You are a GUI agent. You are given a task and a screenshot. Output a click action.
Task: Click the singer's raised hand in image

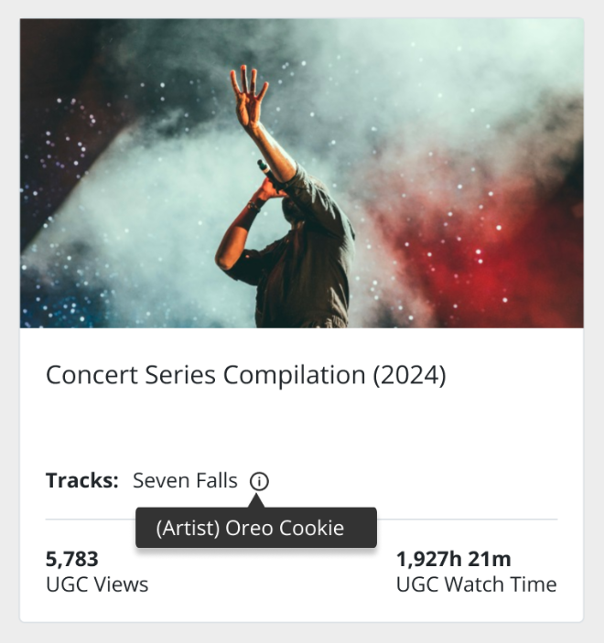pyautogui.click(x=248, y=94)
